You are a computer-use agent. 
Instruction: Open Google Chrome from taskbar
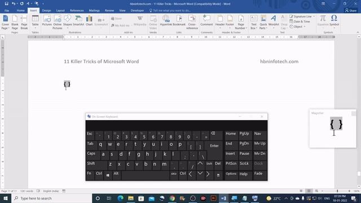172,198
